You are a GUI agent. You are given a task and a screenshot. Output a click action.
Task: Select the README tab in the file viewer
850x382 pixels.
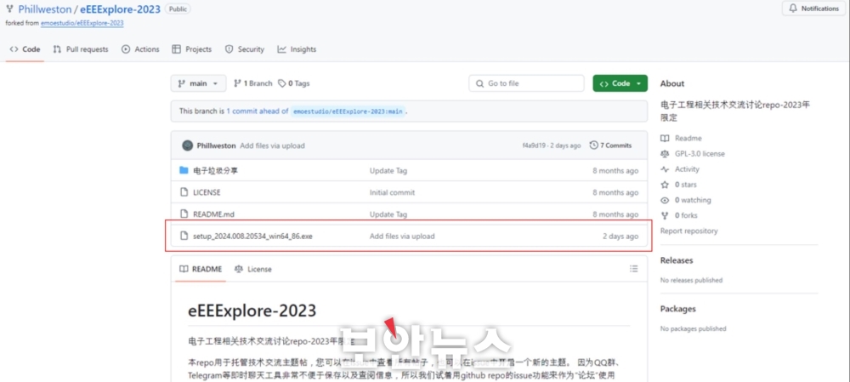tap(201, 269)
